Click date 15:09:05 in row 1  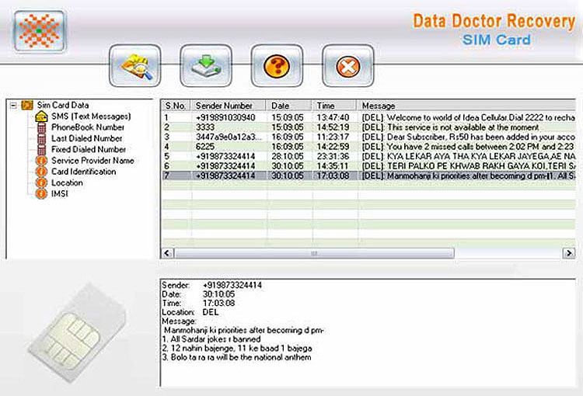click(288, 118)
